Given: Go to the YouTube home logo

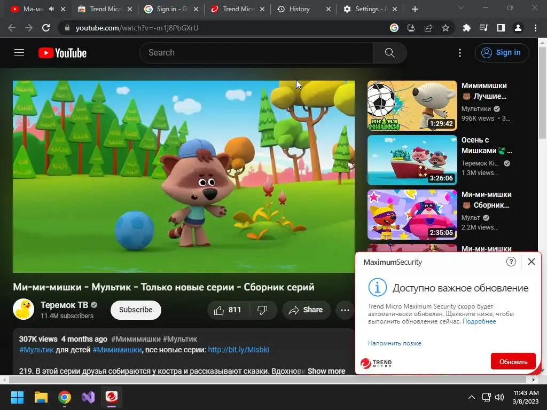Looking at the screenshot, I should [x=62, y=53].
